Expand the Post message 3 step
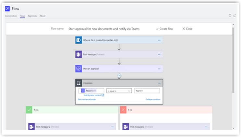Screen dimensions: 244x138 (x=166, y=127)
